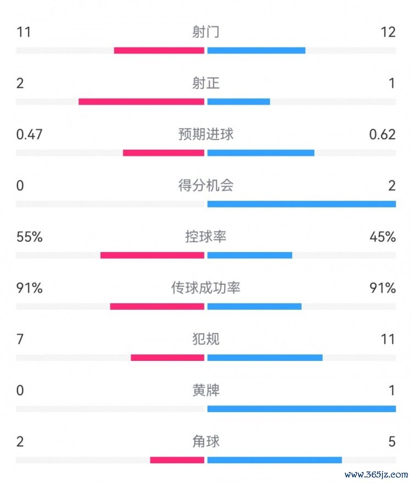Screen dimensions: 412x483
Task: Click the 0.62 expected goals value
Action: pyautogui.click(x=382, y=135)
